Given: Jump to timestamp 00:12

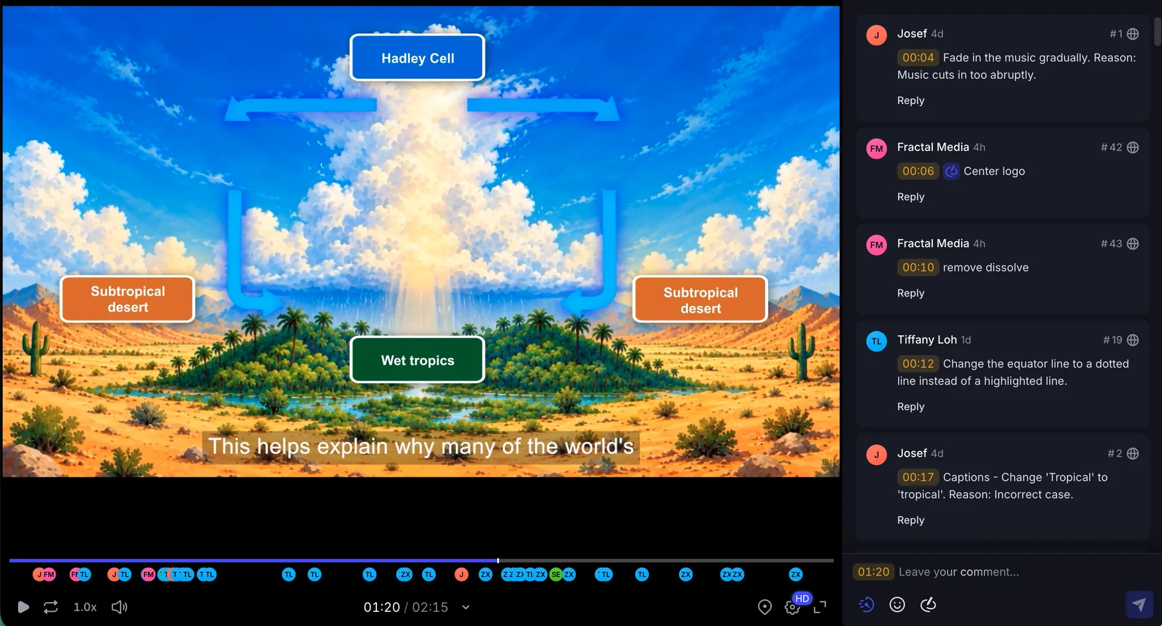Looking at the screenshot, I should (918, 364).
